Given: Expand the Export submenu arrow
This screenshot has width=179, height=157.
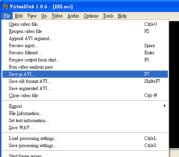Looking at the screenshot, I should 165,106.
